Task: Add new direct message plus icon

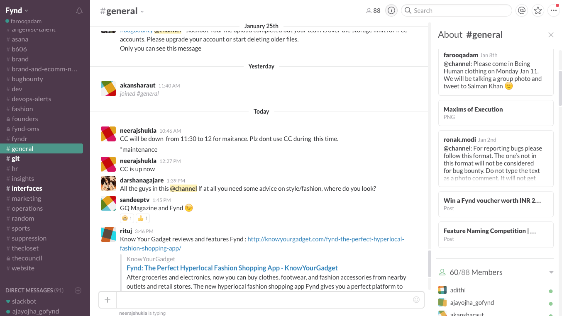Action: tap(78, 290)
